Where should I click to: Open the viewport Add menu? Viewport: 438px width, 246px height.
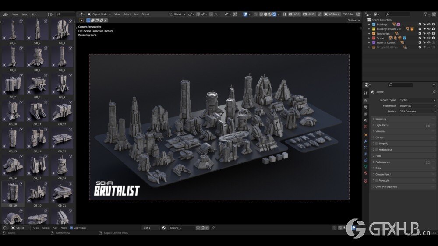tap(136, 14)
